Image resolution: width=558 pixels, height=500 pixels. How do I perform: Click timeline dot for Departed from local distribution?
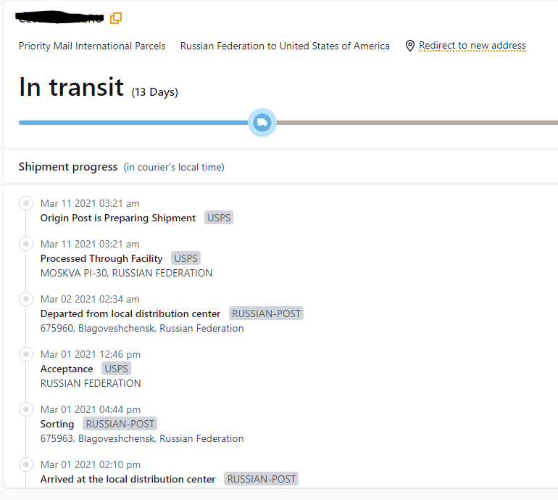tap(27, 299)
